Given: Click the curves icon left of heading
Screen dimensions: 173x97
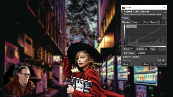Looking at the screenshot, I should coord(122,11).
